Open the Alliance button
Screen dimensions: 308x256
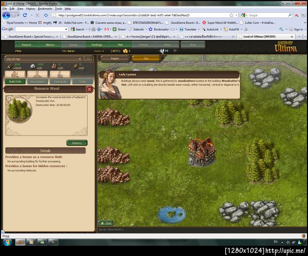[x=50, y=45]
